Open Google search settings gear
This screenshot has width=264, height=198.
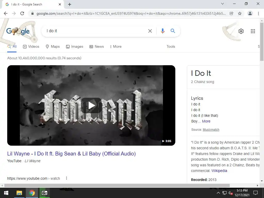click(x=241, y=31)
